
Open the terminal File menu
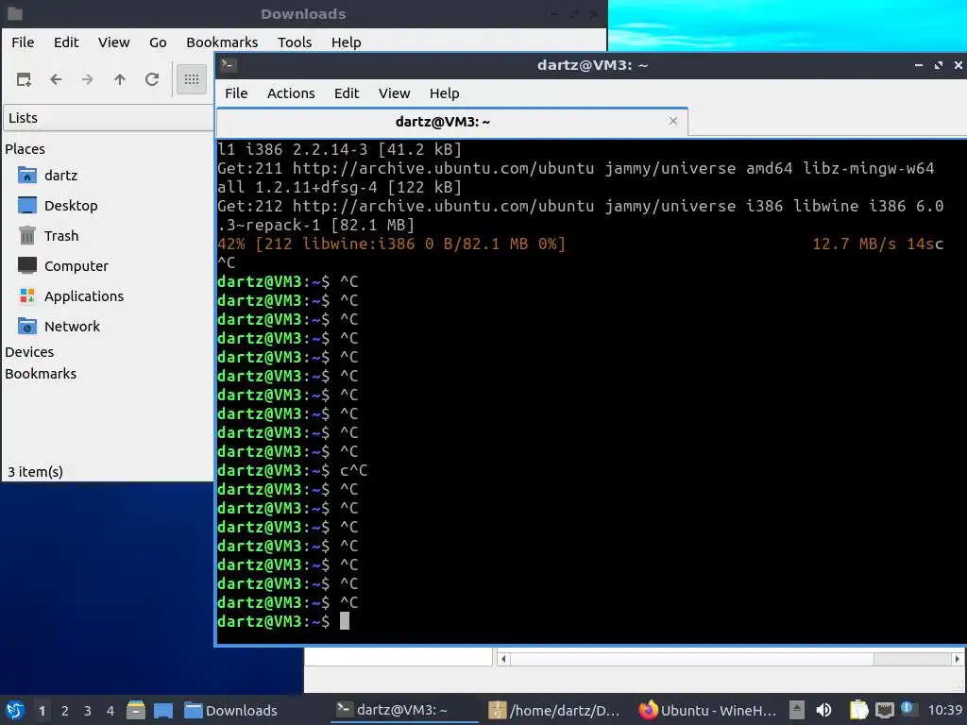click(236, 93)
